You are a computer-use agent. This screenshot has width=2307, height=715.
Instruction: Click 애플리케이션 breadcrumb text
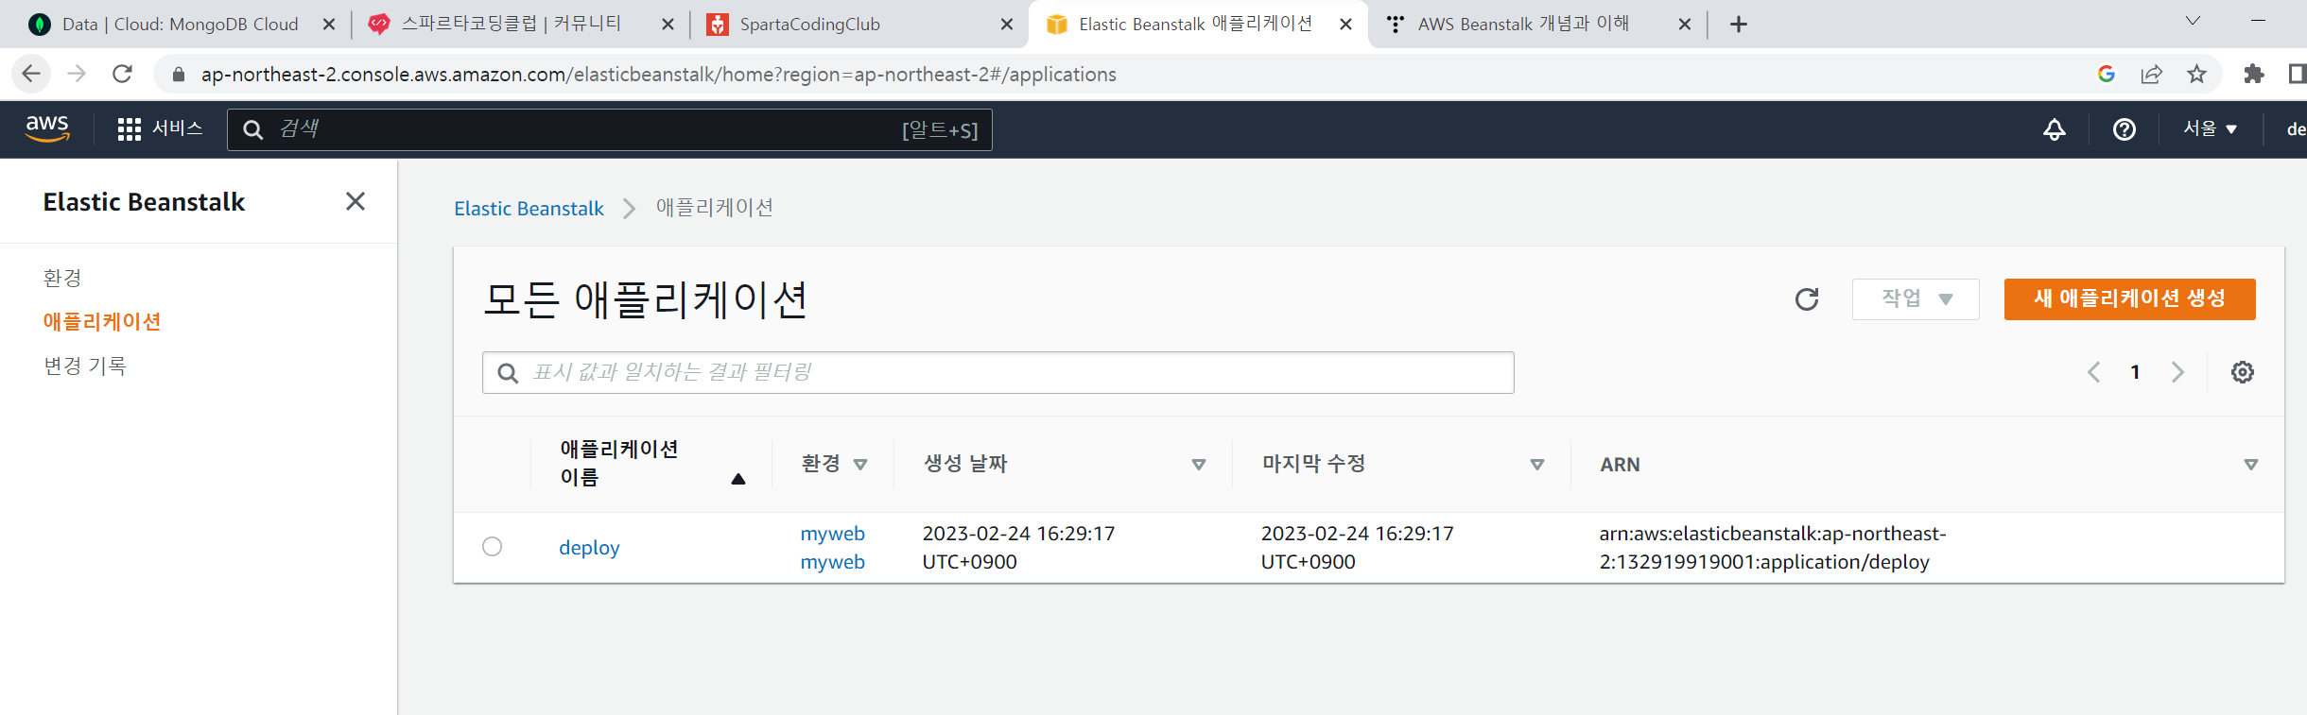click(715, 208)
